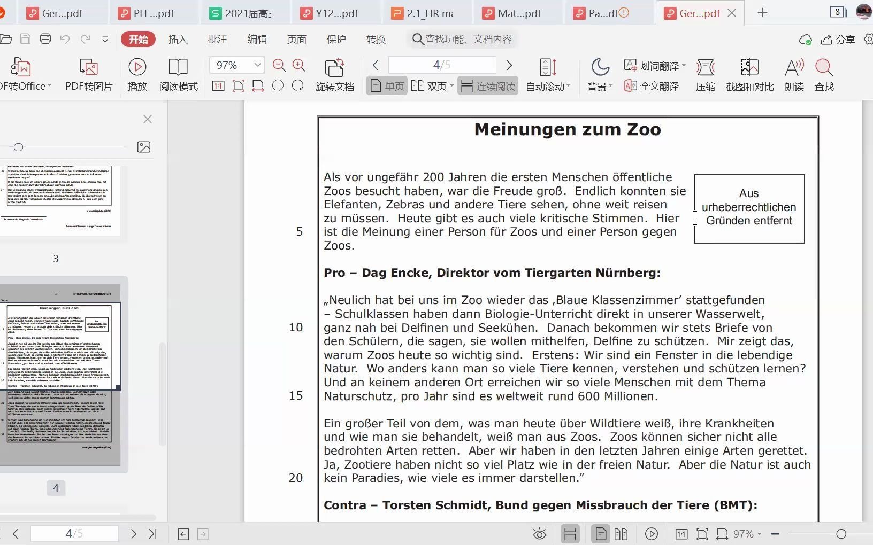
Task: Open the 保护 ribbon tab
Action: (x=336, y=39)
